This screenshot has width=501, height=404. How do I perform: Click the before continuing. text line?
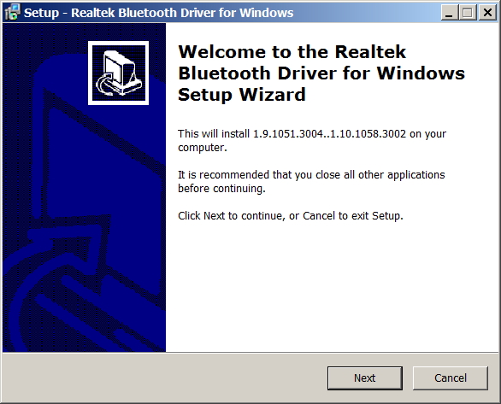pos(221,189)
